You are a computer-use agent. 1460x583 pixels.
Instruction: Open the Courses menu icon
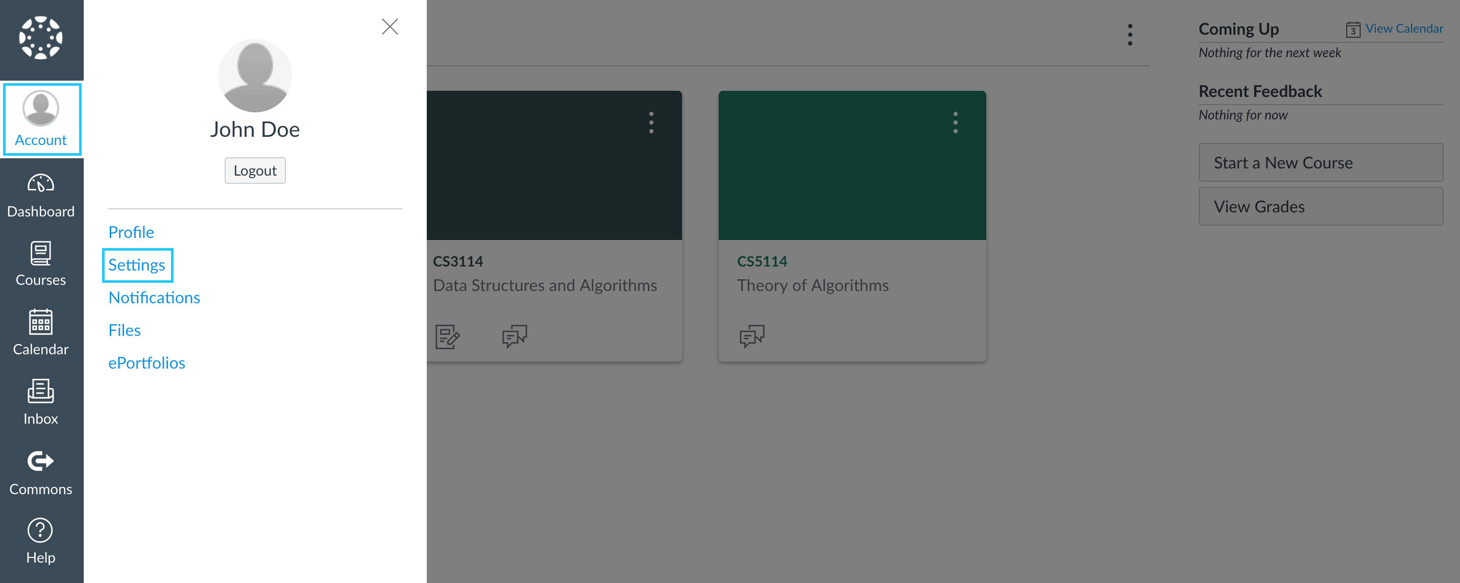pos(41,253)
